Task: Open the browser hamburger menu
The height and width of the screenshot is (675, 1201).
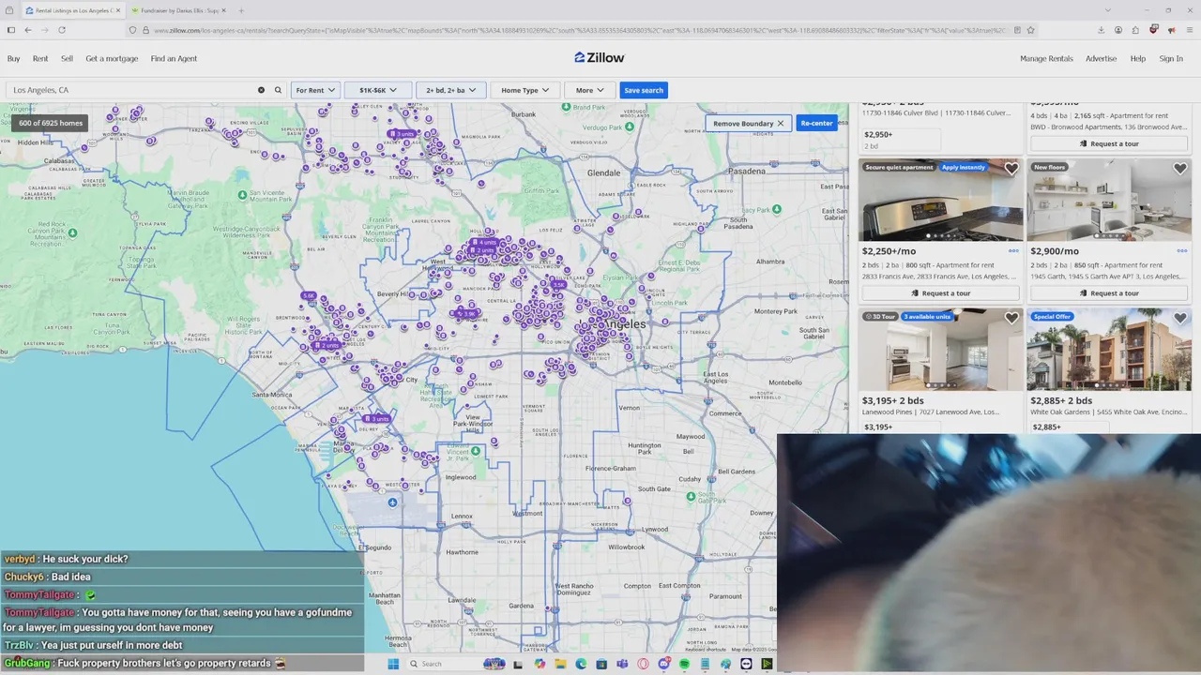Action: 1189,30
